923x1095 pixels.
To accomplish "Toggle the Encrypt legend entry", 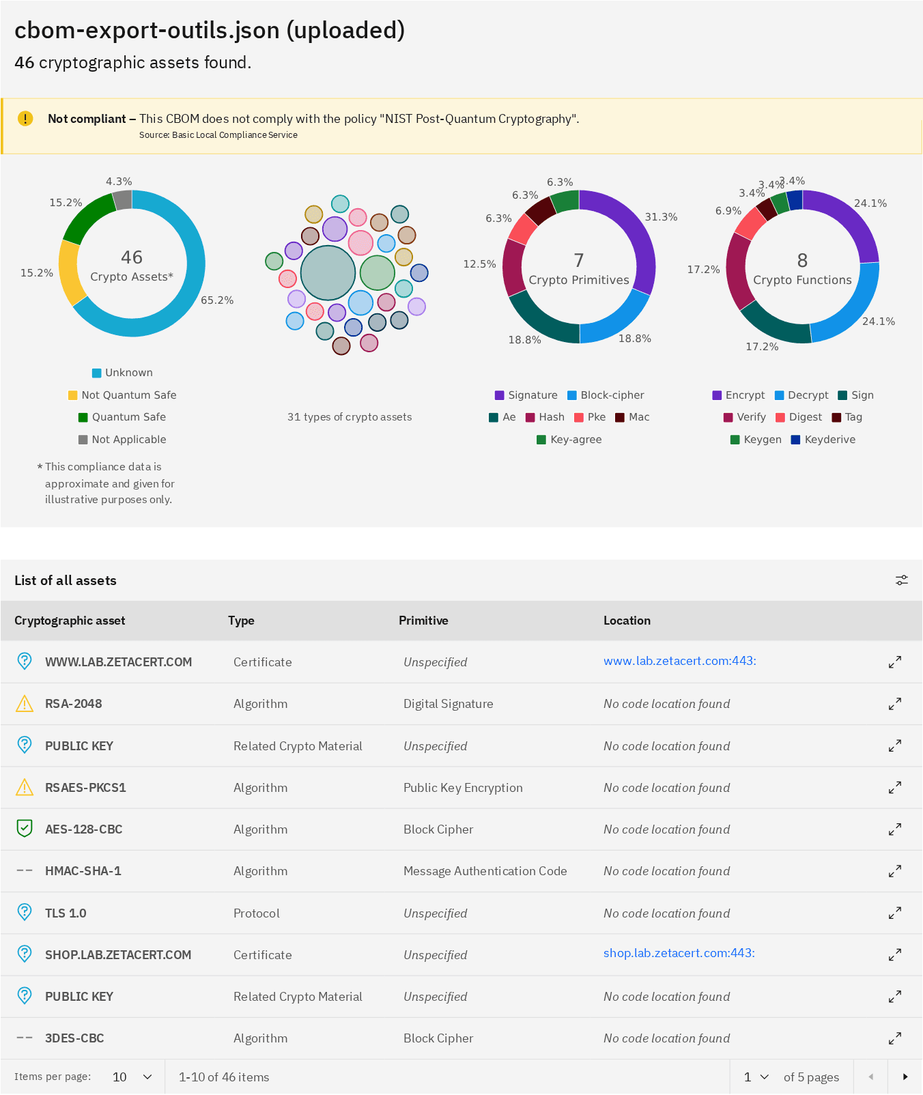I will [739, 395].
